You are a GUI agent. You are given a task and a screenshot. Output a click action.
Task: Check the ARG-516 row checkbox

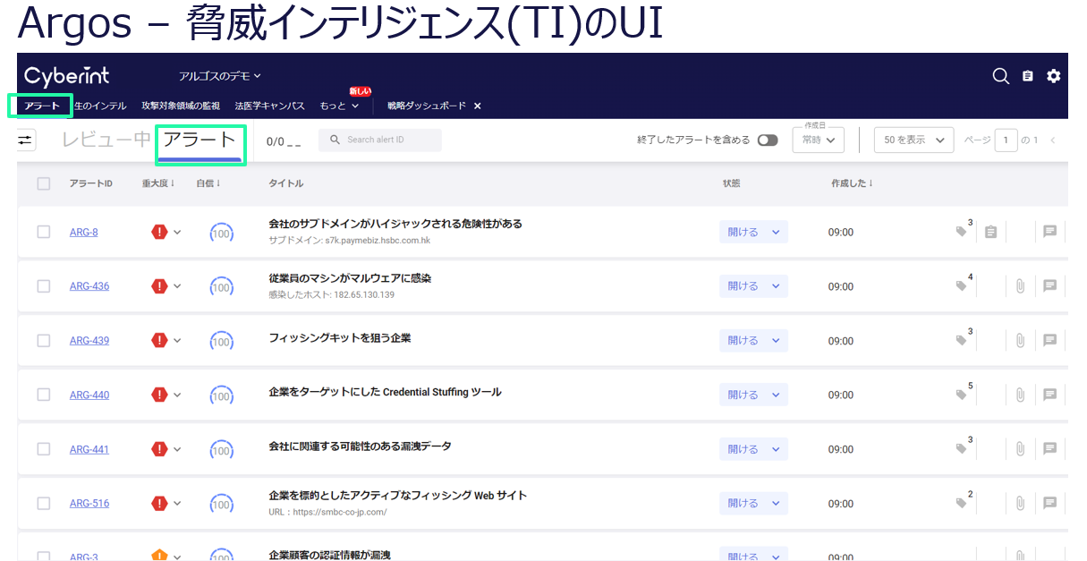[x=44, y=503]
